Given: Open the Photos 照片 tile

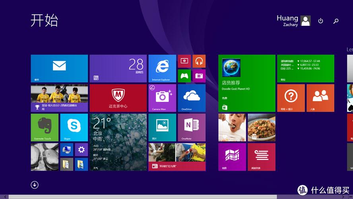Looking at the screenshot, I should click(x=162, y=127).
